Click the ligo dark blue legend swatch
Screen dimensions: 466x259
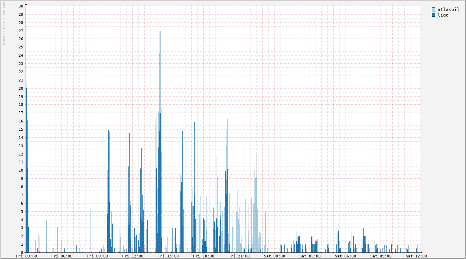coord(434,15)
